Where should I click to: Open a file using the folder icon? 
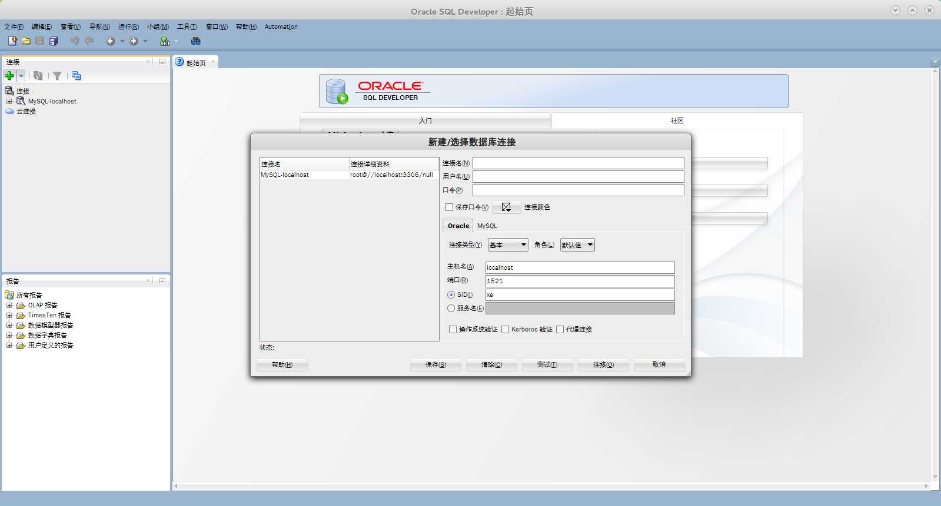(x=26, y=41)
